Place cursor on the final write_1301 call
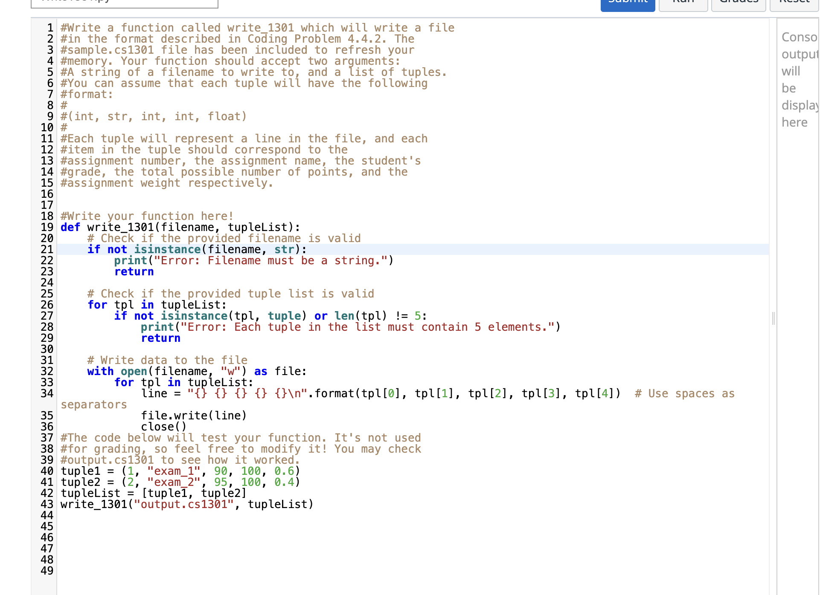The image size is (820, 595). [x=183, y=504]
